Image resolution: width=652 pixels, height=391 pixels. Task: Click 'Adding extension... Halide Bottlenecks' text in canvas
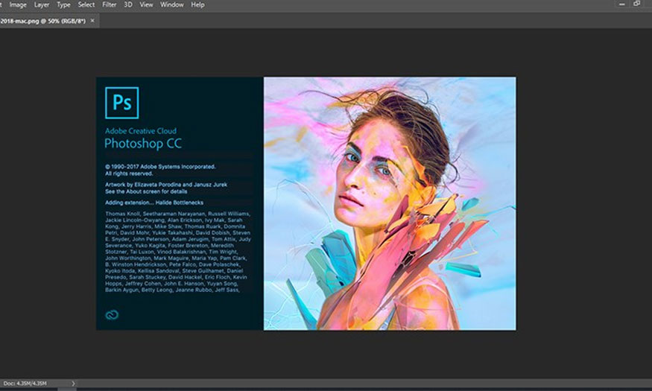[x=154, y=203]
